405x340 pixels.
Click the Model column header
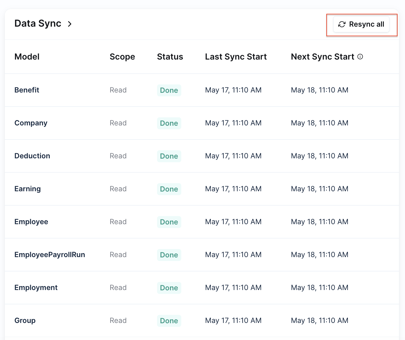[27, 57]
